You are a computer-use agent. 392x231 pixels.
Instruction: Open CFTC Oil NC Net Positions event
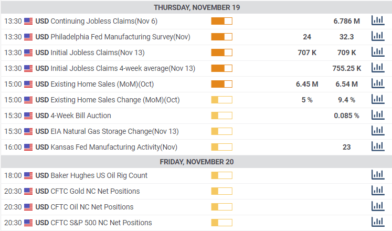pos(92,207)
